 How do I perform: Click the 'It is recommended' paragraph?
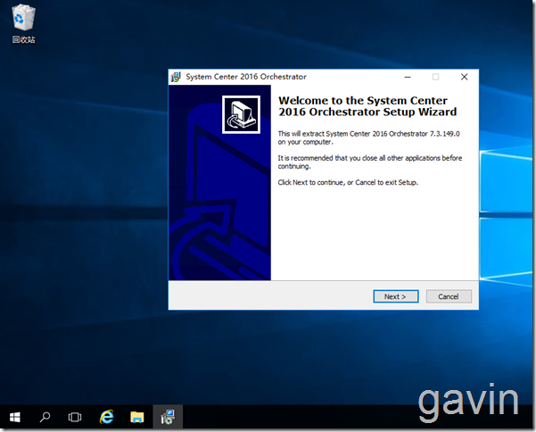(x=370, y=162)
